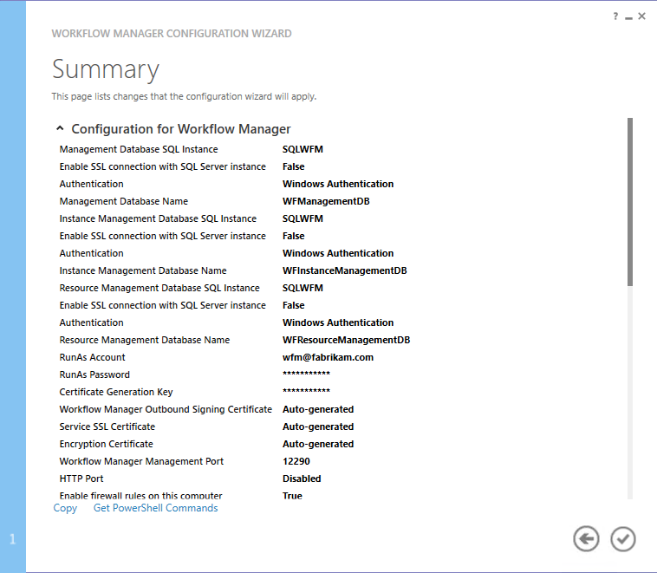657x573 pixels.
Task: Click Certificate Generation Key masked value
Action: 306,391
